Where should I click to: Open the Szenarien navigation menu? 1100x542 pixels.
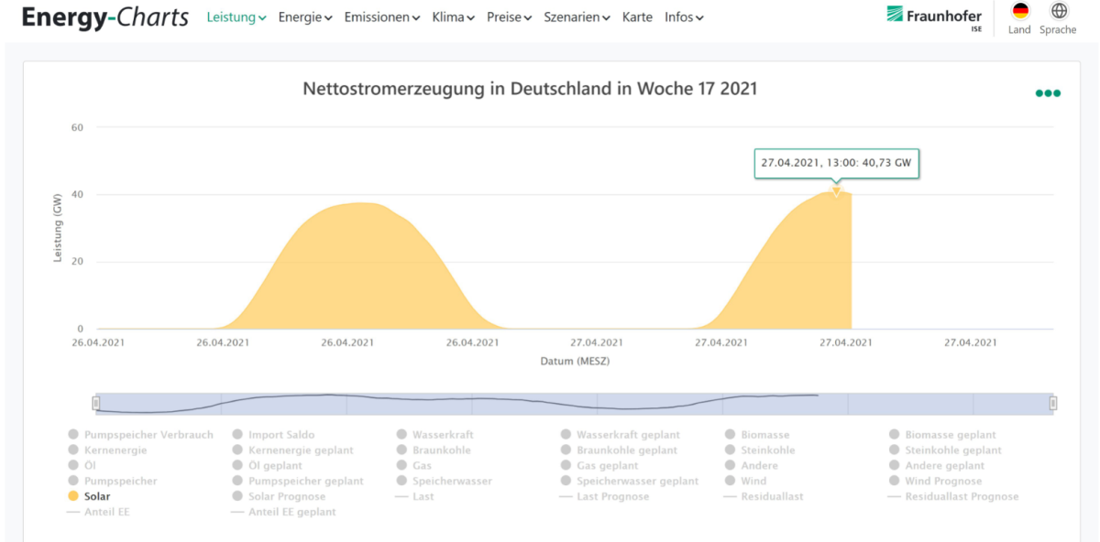(577, 17)
